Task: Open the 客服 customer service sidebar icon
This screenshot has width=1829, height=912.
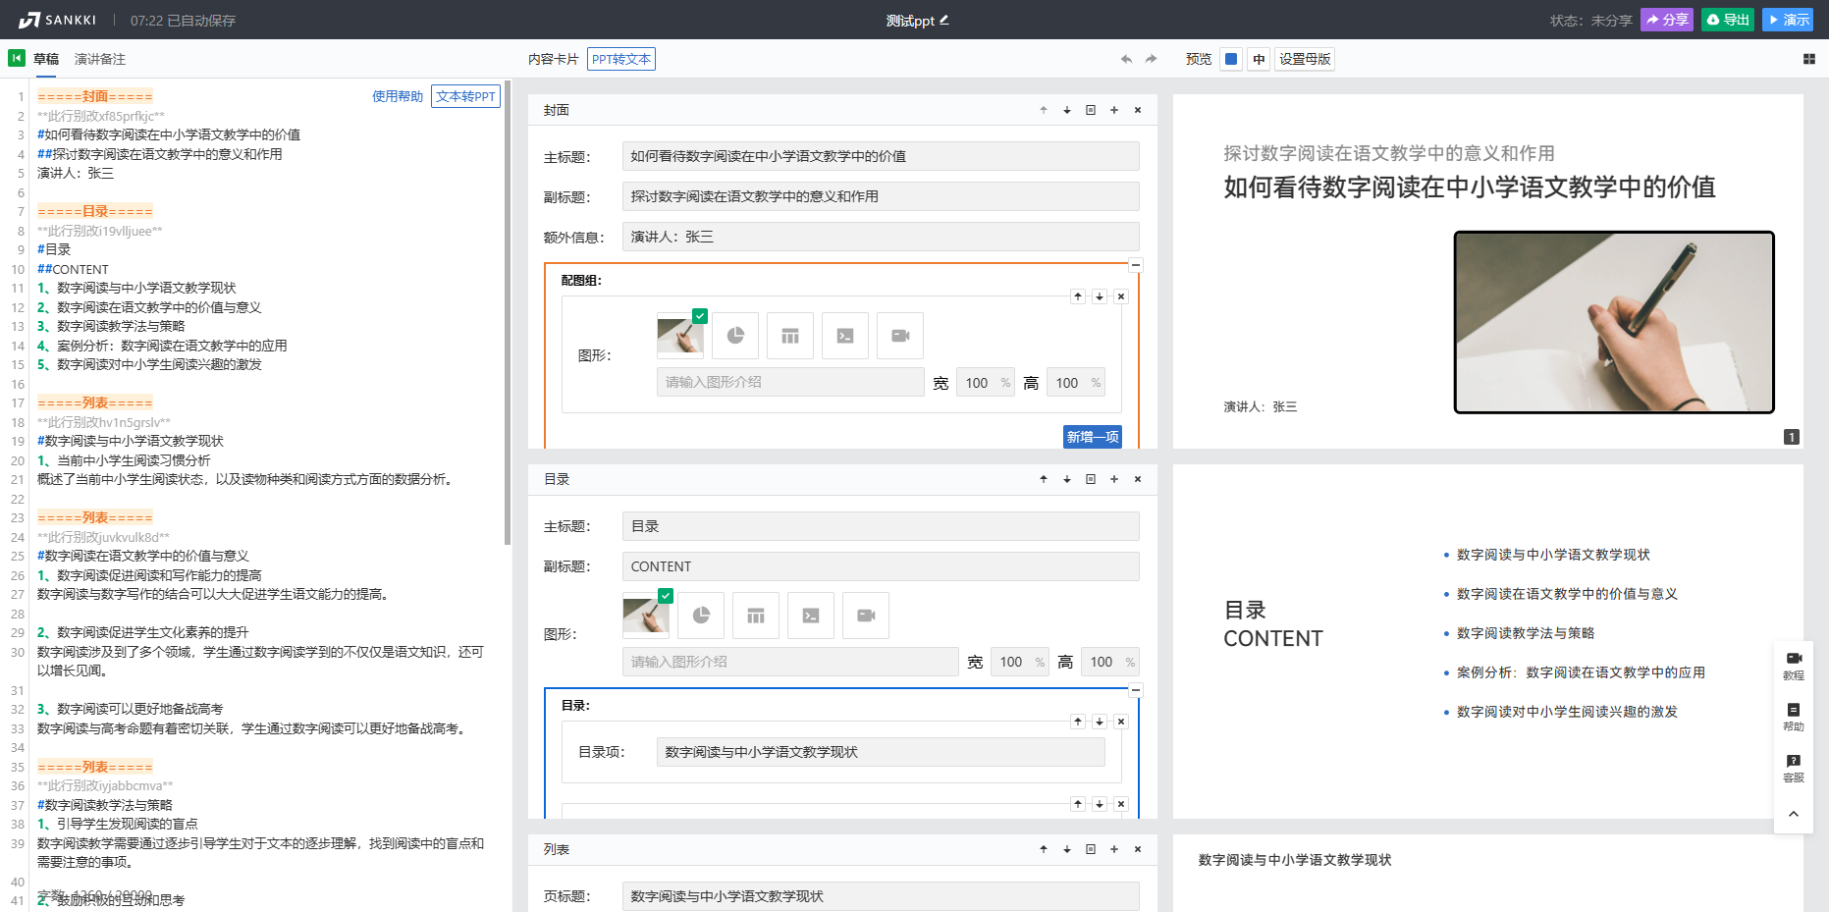Action: [1794, 768]
